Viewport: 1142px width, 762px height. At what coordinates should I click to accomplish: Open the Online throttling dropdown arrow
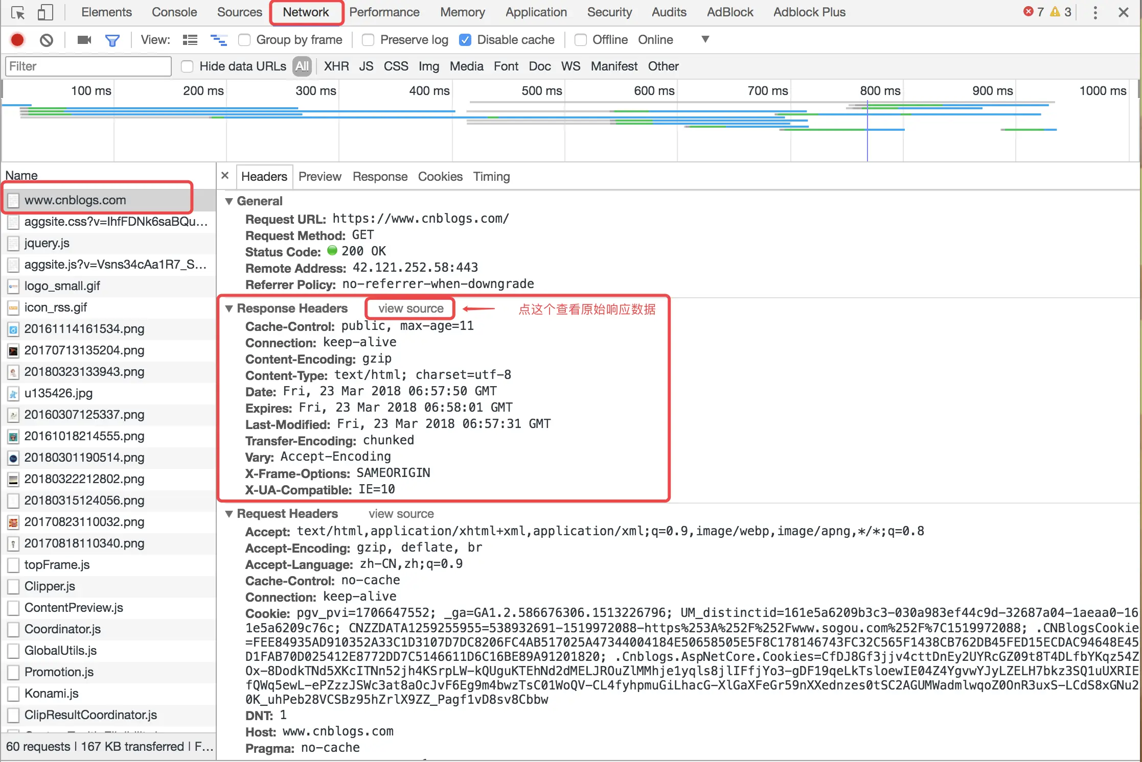(x=705, y=40)
